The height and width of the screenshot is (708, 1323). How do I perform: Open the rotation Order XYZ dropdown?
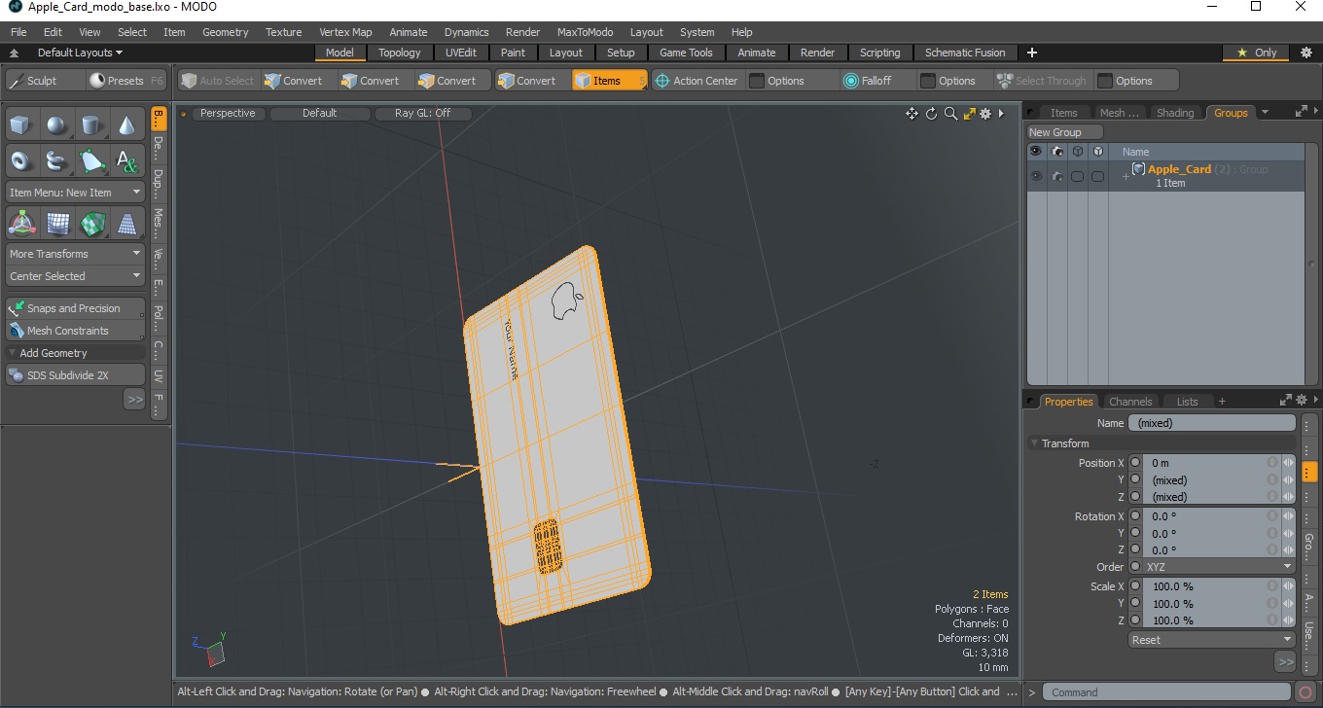click(x=1219, y=567)
